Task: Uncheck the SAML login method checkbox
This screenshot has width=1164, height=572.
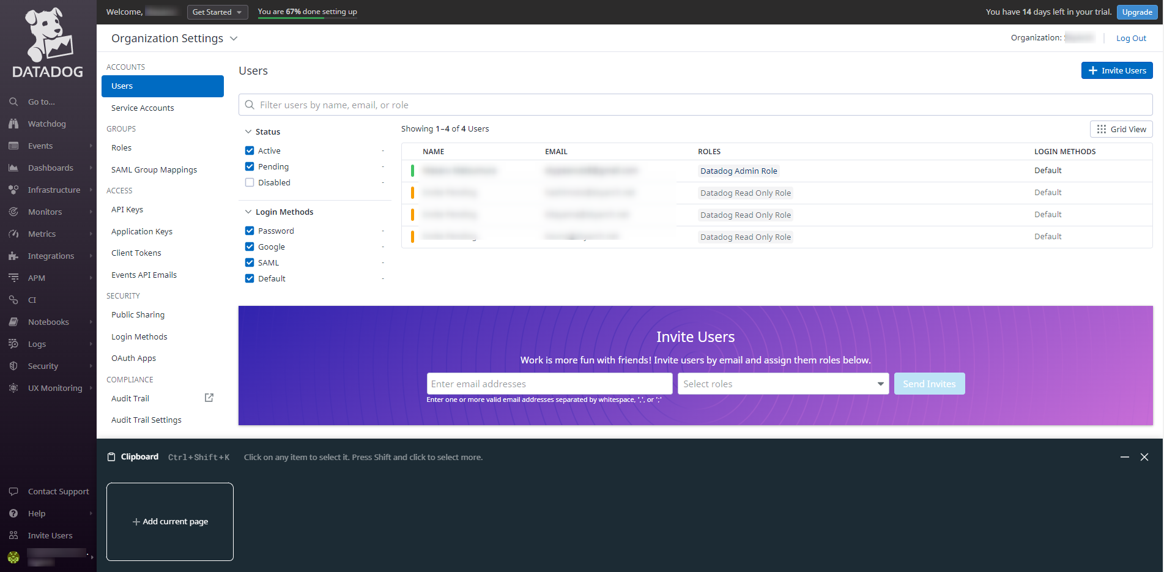Action: [250, 262]
